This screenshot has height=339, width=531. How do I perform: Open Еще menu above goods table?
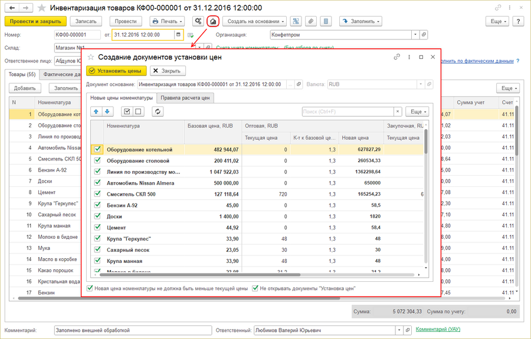[x=508, y=88]
